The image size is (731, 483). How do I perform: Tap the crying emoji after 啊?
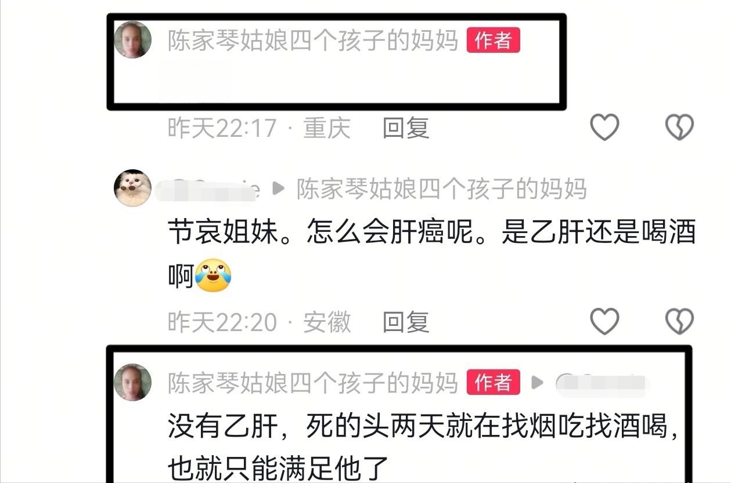pos(213,275)
